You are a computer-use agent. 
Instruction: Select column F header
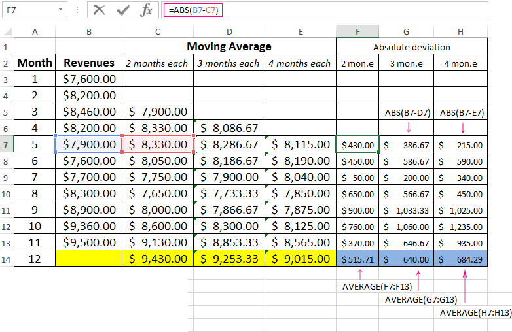point(357,31)
